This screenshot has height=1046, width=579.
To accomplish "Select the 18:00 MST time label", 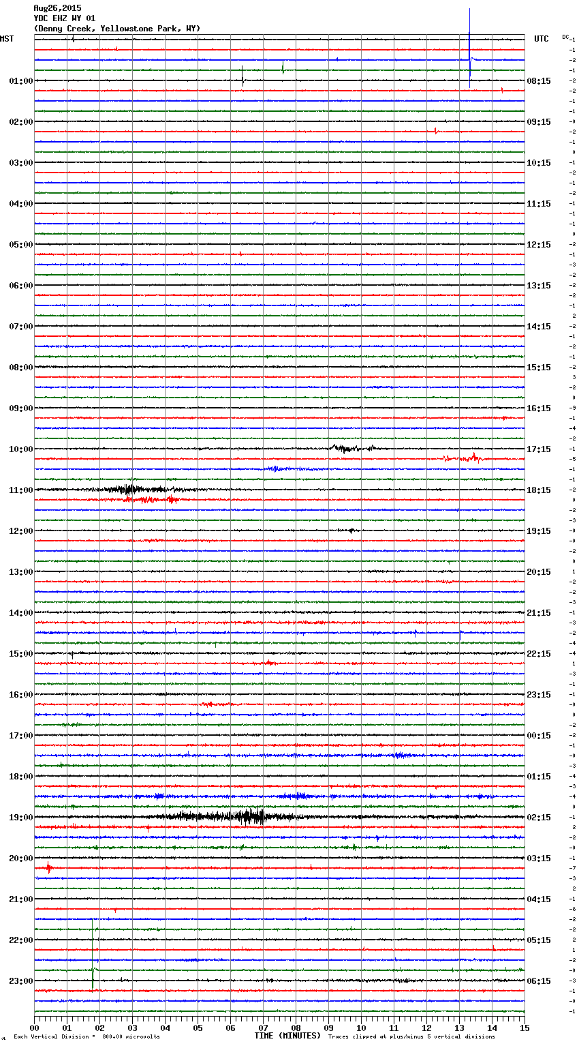I will coord(21,777).
